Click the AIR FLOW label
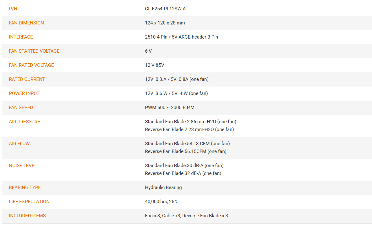Screen dimensions: 372x227 (19, 144)
